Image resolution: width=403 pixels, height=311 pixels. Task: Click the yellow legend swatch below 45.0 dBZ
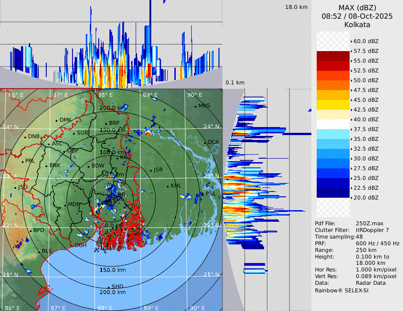(333, 105)
